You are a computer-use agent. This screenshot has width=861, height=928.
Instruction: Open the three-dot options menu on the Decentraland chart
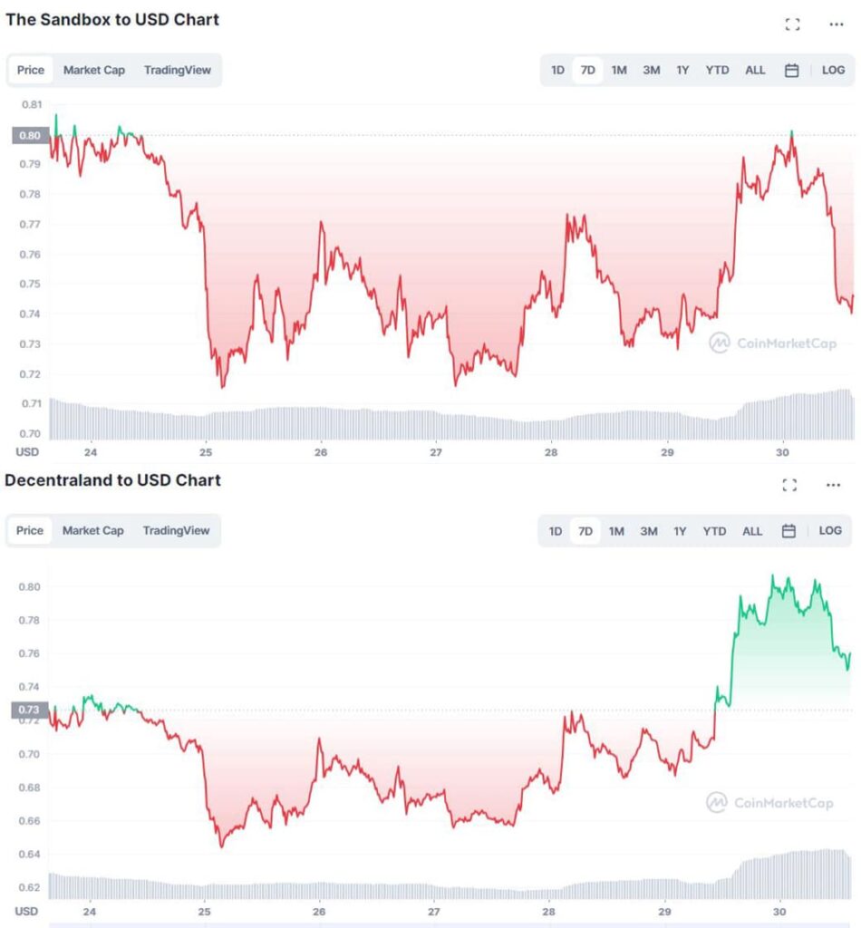[x=832, y=485]
